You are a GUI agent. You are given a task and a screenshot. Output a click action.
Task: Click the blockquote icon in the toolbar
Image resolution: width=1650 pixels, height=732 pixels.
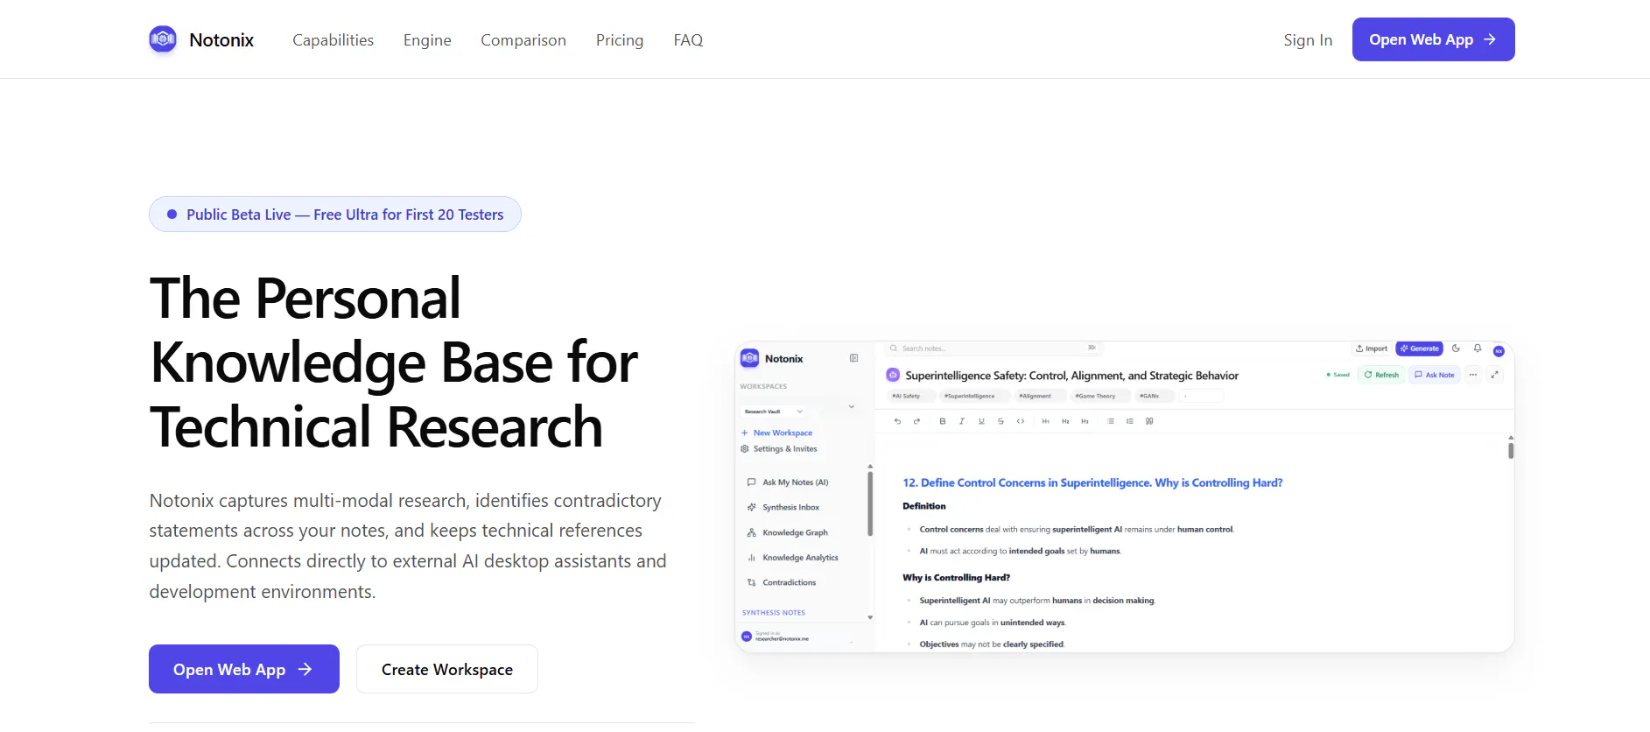click(x=1149, y=421)
